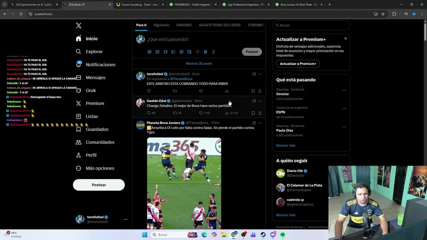Open the Premium sidebar item
Screen dimensions: 427x240
pyautogui.click(x=90, y=103)
